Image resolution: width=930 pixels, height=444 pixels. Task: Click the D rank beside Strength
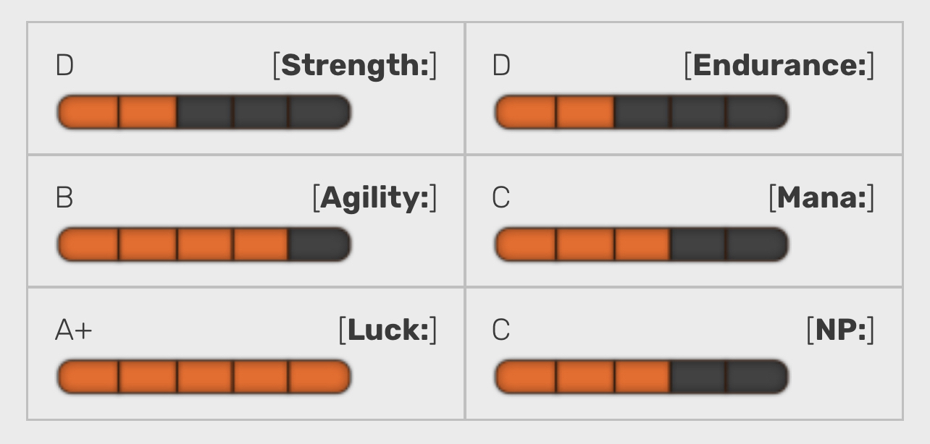[x=64, y=66]
